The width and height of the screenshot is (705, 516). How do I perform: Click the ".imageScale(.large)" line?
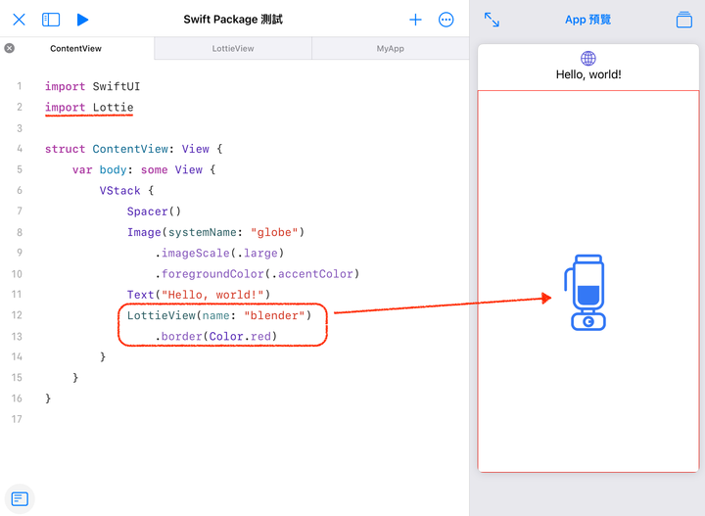pos(219,253)
